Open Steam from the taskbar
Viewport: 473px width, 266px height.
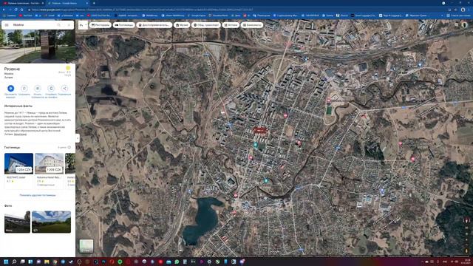71,262
